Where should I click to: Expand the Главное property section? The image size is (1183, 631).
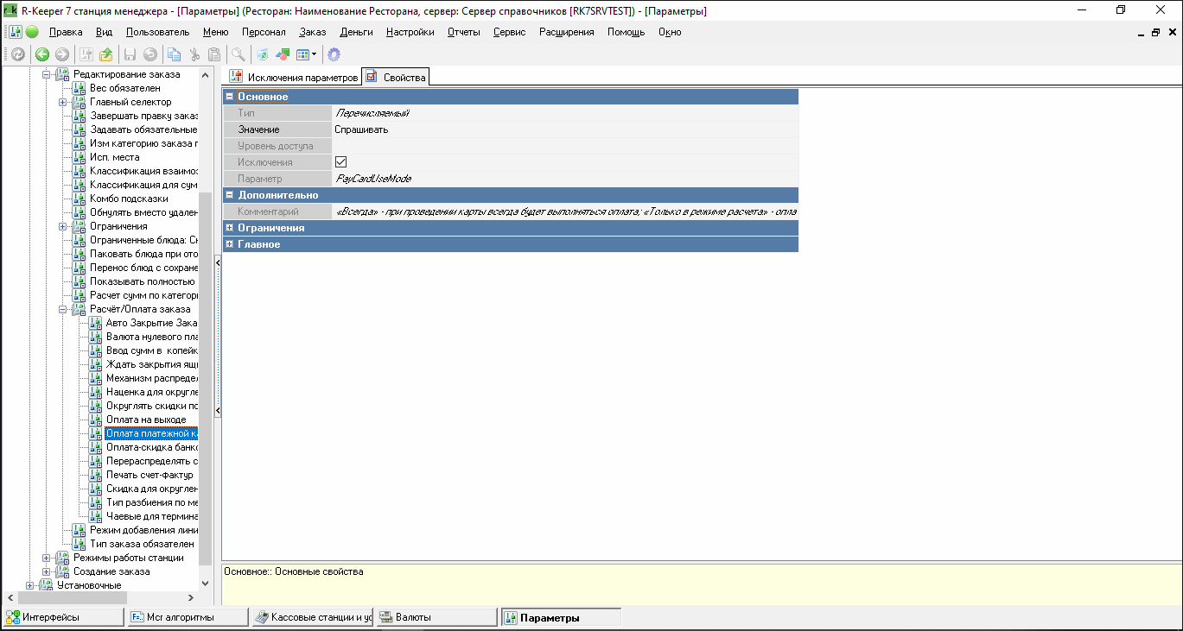(x=230, y=244)
